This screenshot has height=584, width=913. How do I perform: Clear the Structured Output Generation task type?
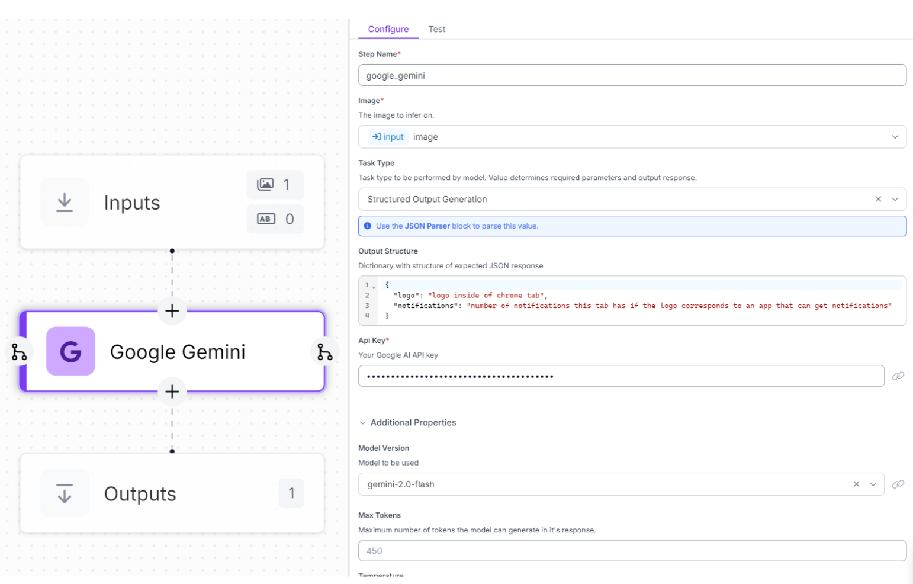[878, 200]
